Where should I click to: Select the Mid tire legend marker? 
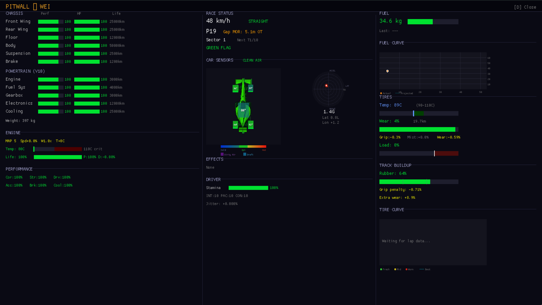pos(395,269)
